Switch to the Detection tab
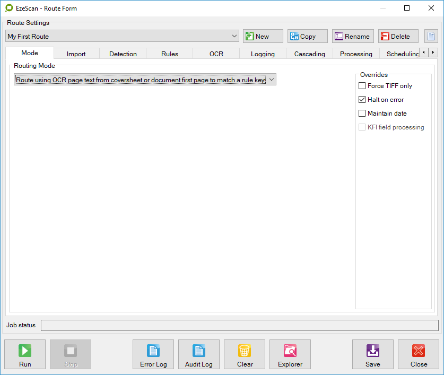Screen dimensions: 444x375 click(x=123, y=54)
